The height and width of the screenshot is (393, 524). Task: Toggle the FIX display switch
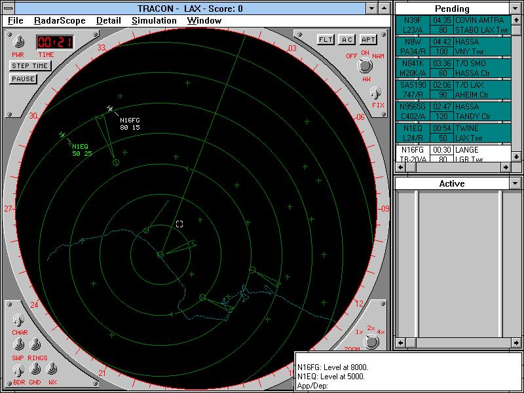376,94
